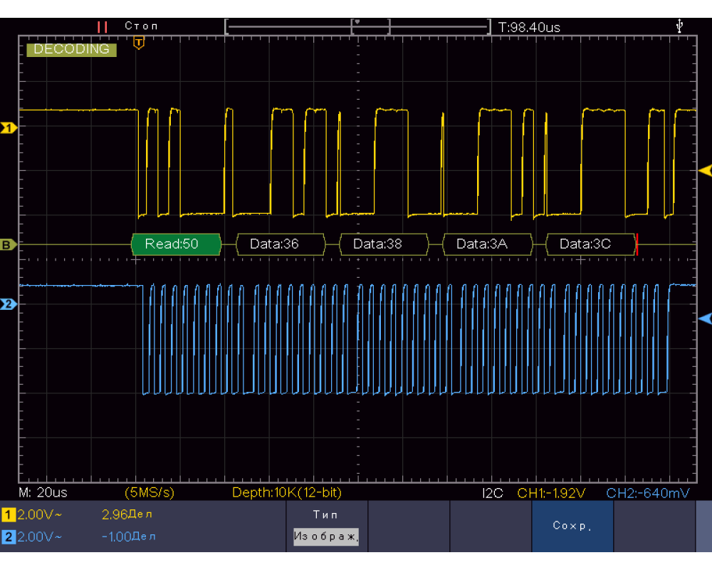Click the memory position bar at top

click(x=357, y=27)
